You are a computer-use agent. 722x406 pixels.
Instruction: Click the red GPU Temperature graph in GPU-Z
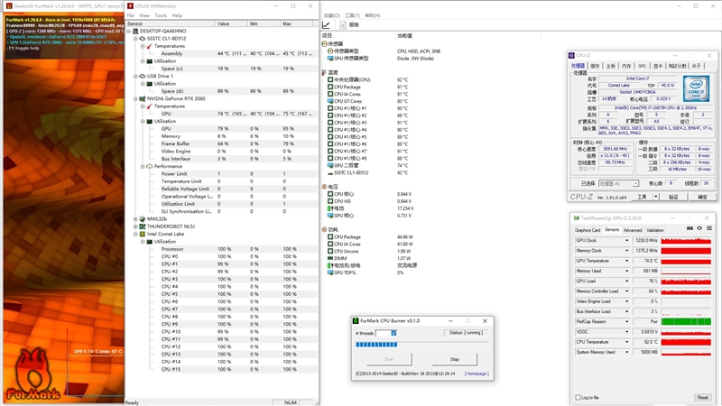tap(686, 261)
